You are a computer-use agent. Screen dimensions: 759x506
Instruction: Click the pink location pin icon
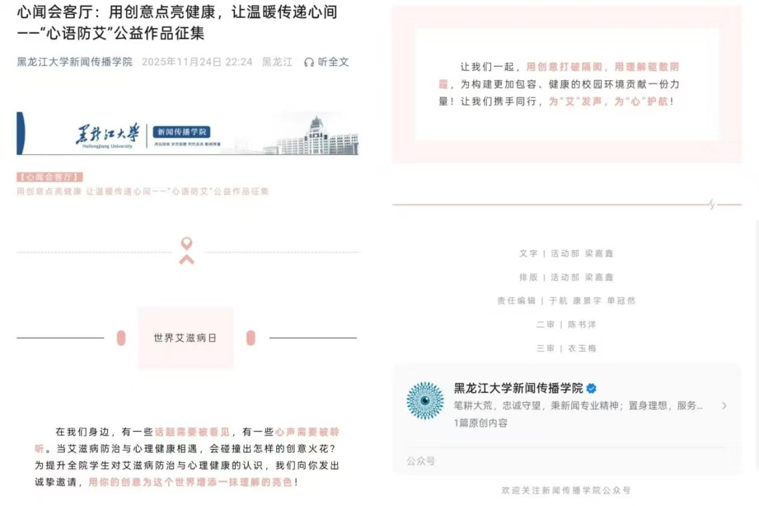(186, 243)
